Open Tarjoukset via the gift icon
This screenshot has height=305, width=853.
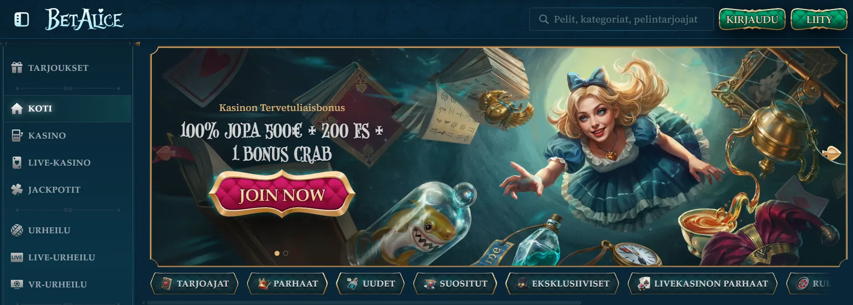(17, 68)
